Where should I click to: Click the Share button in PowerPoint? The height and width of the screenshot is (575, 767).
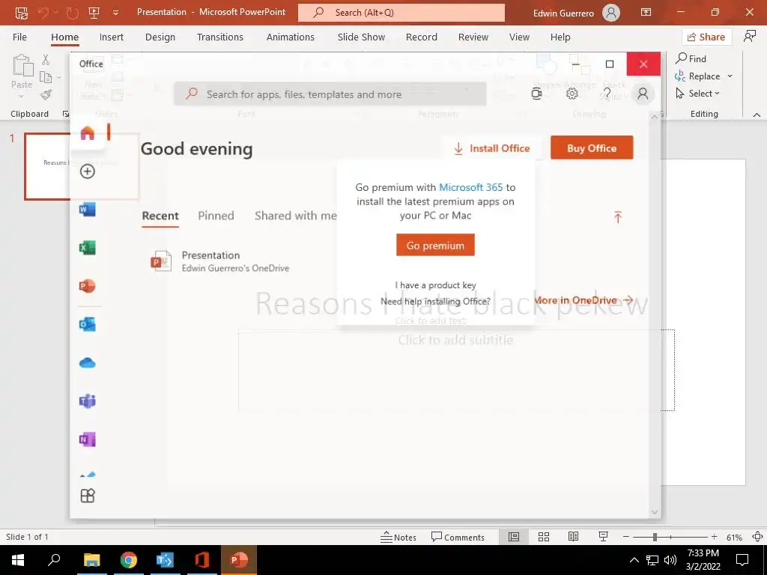point(706,37)
